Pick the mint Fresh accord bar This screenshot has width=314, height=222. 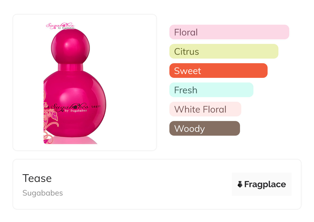(x=211, y=90)
